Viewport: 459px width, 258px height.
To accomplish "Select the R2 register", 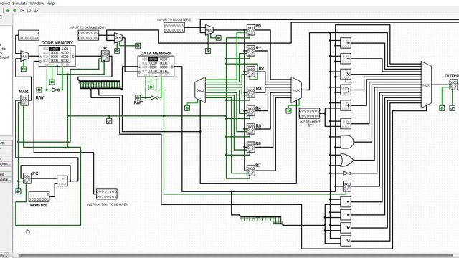I will click(250, 72).
